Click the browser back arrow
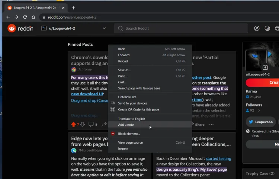Screen dimensions: 279x179 pyautogui.click(x=8, y=17)
